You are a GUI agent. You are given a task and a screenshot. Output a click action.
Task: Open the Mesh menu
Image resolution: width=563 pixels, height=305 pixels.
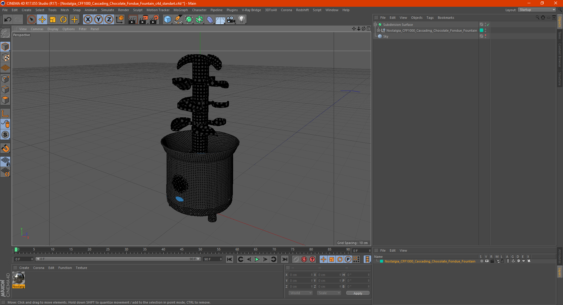point(65,10)
